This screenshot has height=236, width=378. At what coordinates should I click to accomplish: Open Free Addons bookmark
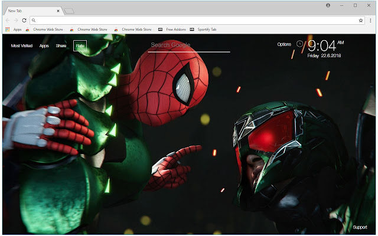tap(172, 29)
